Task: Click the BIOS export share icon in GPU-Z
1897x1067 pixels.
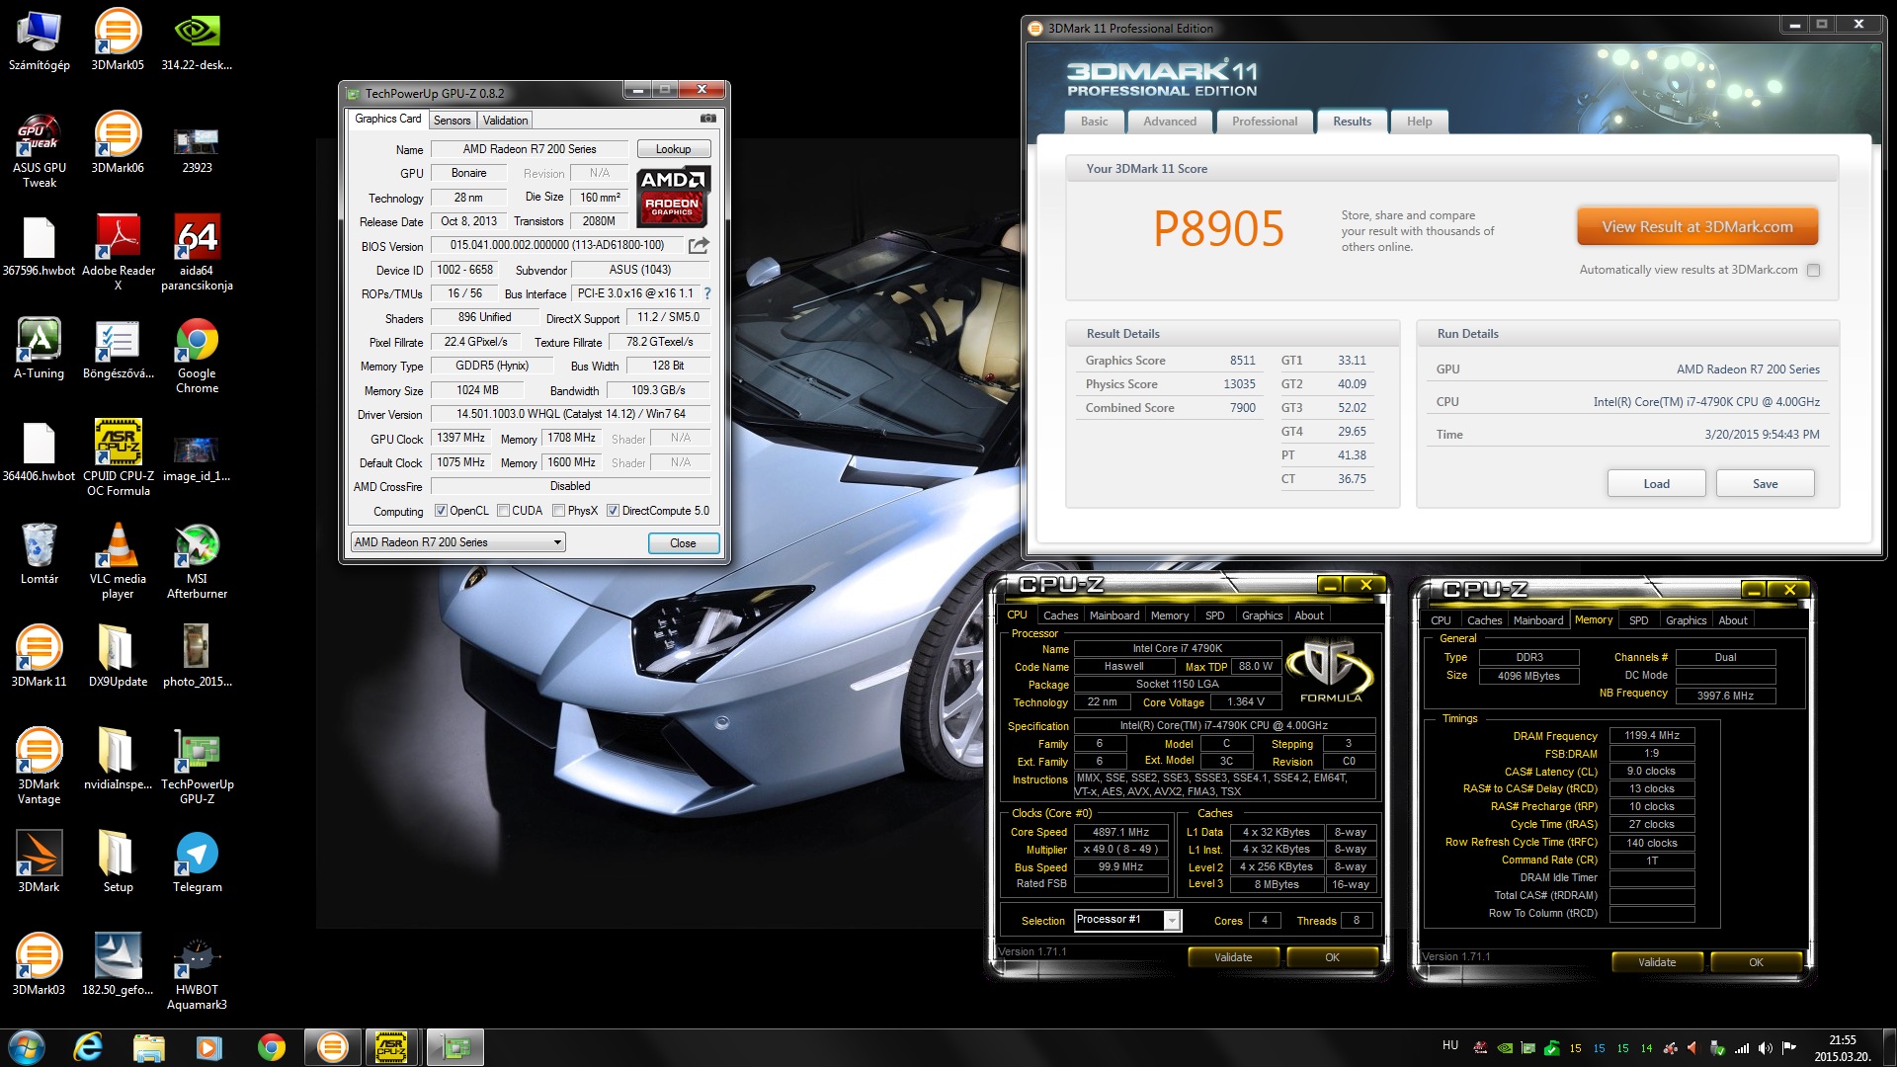Action: (700, 245)
